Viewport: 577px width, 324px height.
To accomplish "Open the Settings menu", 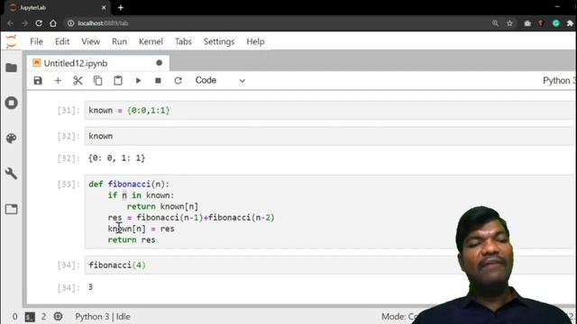I will (219, 41).
